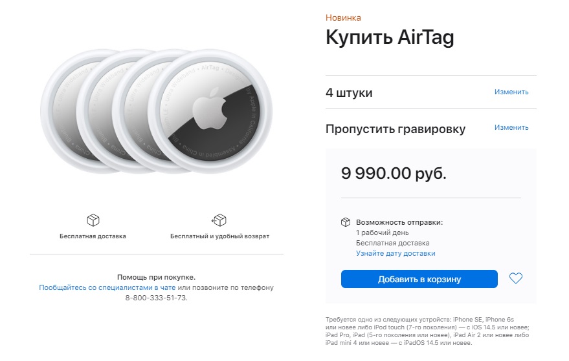Click the free delivery box icon
Viewport: 569px width, 361px height.
tap(93, 220)
